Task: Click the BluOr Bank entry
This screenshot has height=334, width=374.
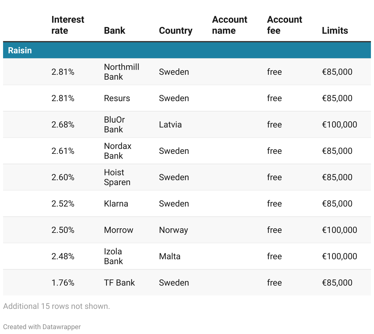Action: (114, 124)
